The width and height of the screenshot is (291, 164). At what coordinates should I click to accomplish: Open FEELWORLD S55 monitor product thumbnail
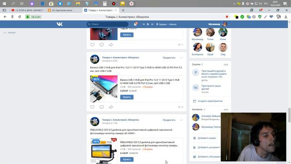coord(104,151)
